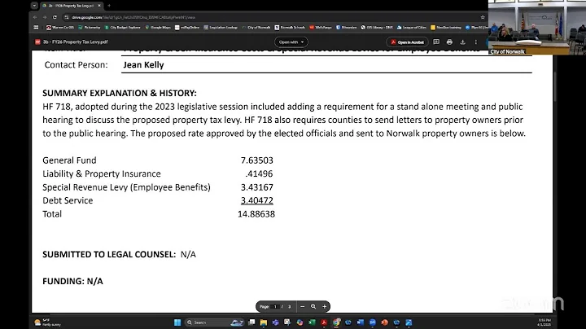Open the browser apps grid icon
Screen dimensions: 586x329
pyautogui.click(x=37, y=28)
